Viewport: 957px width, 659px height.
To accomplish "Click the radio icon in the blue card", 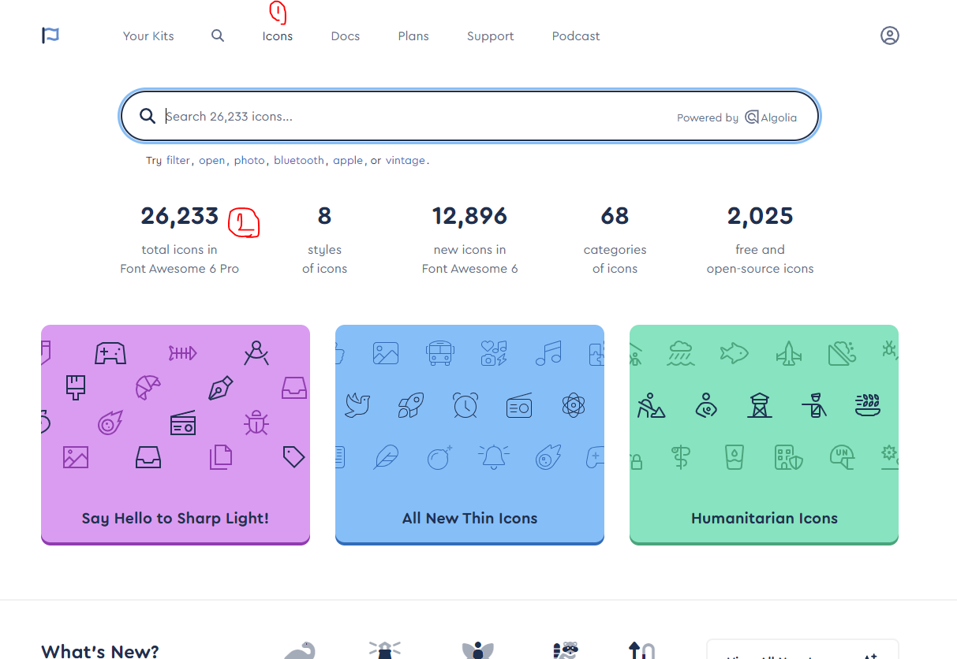I will point(519,406).
